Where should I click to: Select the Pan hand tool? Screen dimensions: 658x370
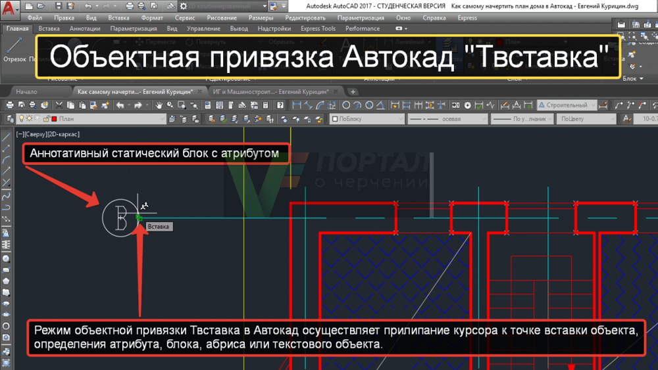159,105
